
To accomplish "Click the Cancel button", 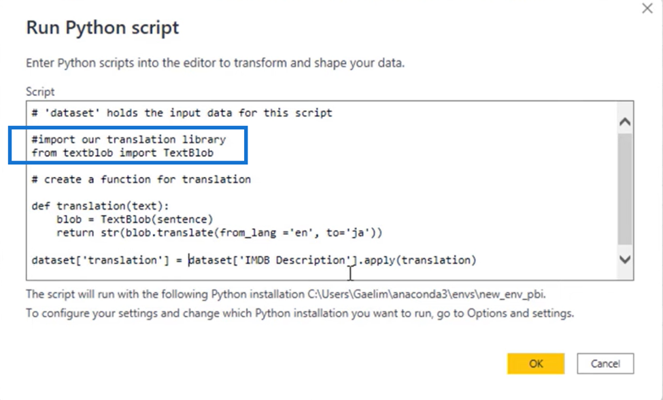I will [605, 364].
